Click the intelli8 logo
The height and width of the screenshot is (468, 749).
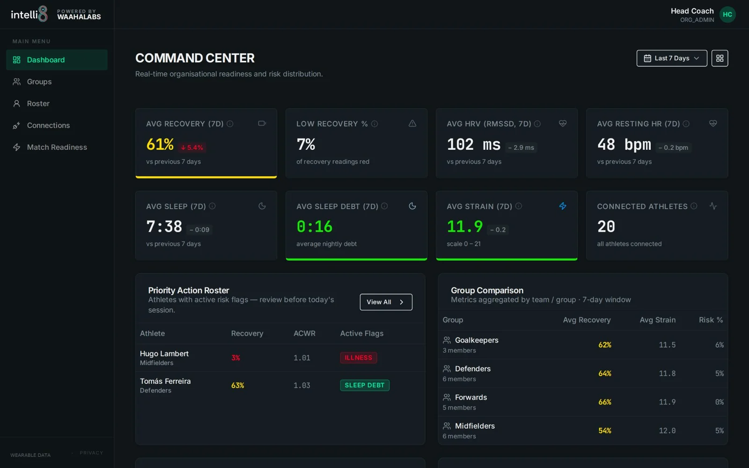29,15
